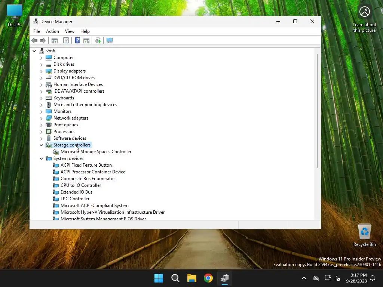This screenshot has width=383, height=287.
Task: Collapse the System devices category
Action: pos(41,158)
